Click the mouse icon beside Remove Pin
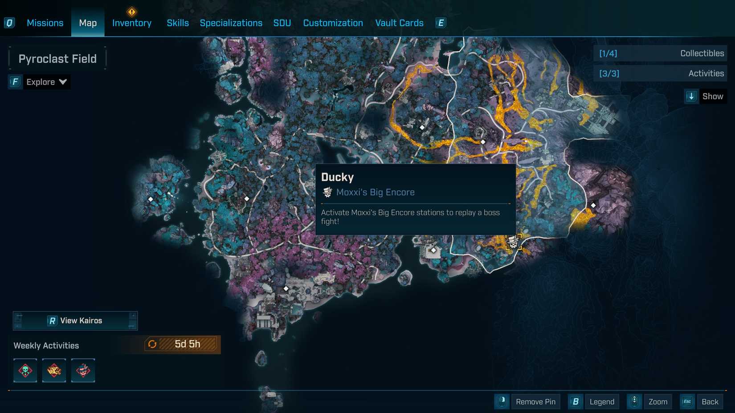The width and height of the screenshot is (735, 413). [502, 402]
